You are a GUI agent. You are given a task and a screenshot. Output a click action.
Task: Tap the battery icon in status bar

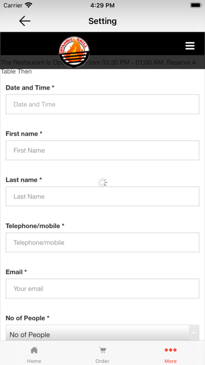pos(196,5)
